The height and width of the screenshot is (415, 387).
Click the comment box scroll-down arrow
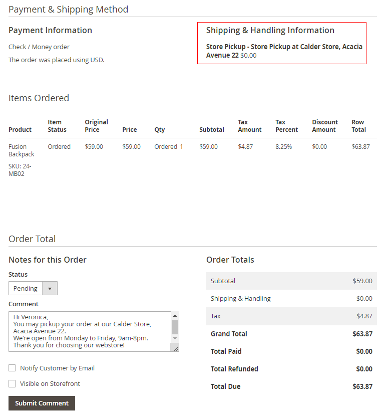point(175,338)
